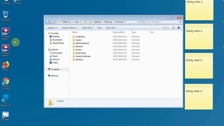The height and width of the screenshot is (126, 224).
Task: Select Recent Places in the navigation pane
Action: 58,43
